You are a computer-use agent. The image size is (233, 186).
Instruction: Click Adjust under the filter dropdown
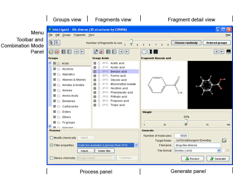(86, 151)
